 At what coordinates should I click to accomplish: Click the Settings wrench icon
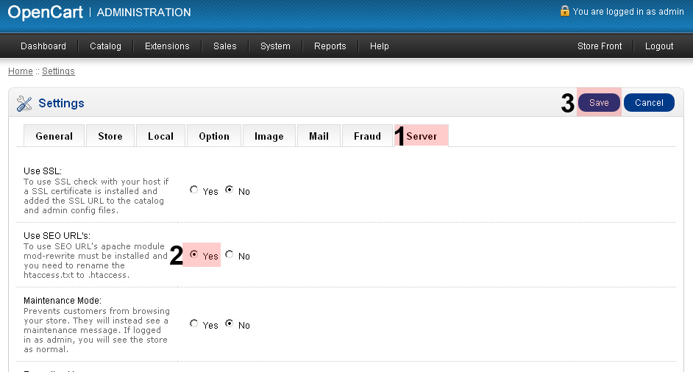(x=24, y=104)
